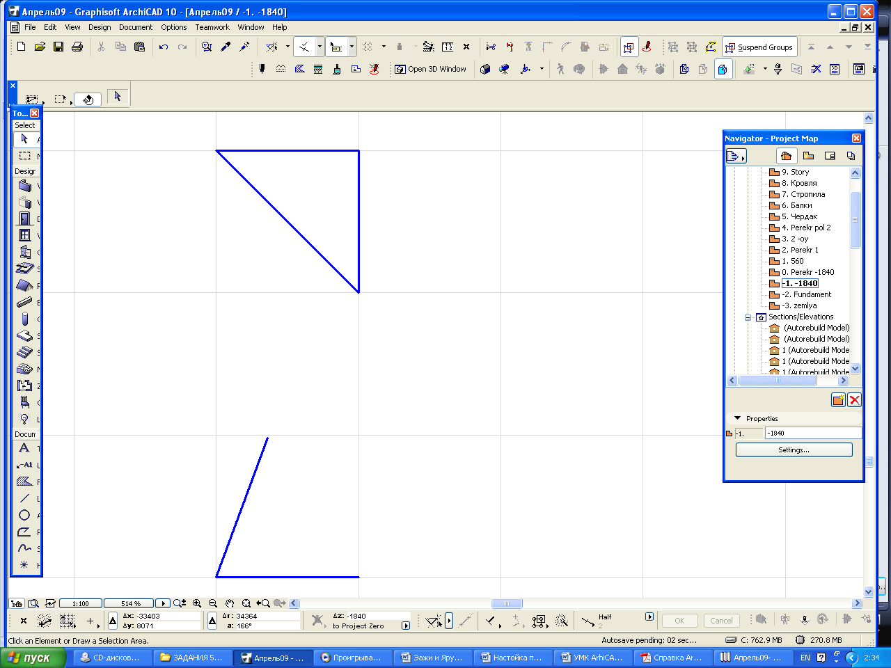Click the Zoom In magnifier icon
Image resolution: width=891 pixels, height=668 pixels.
point(197,603)
